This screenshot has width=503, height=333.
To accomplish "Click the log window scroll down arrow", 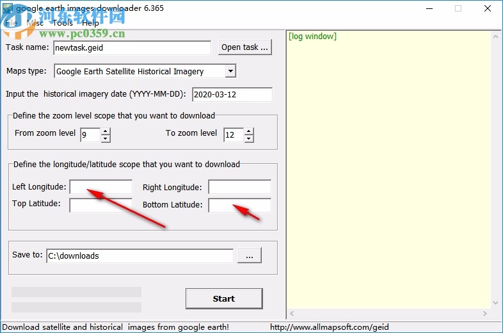I will point(495,303).
